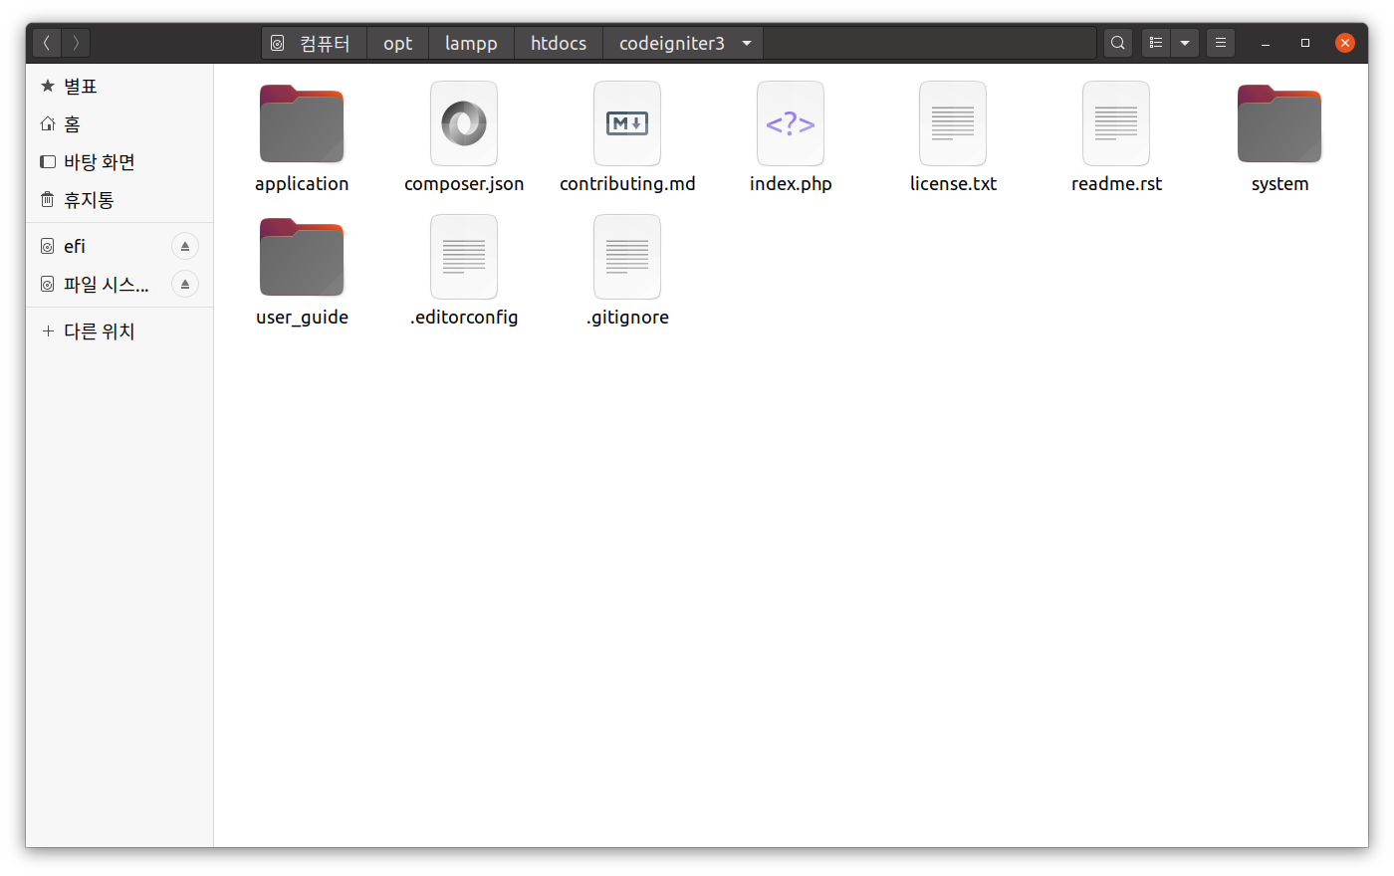This screenshot has width=1394, height=876.
Task: Open the view options dropdown
Action: click(1185, 43)
